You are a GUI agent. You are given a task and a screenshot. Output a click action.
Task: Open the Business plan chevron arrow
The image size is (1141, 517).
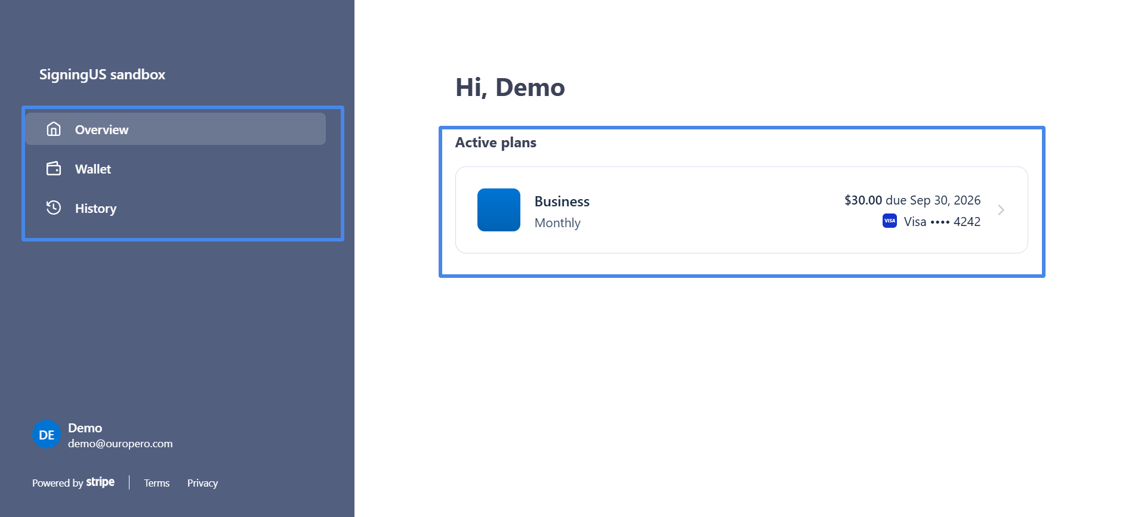(1001, 210)
